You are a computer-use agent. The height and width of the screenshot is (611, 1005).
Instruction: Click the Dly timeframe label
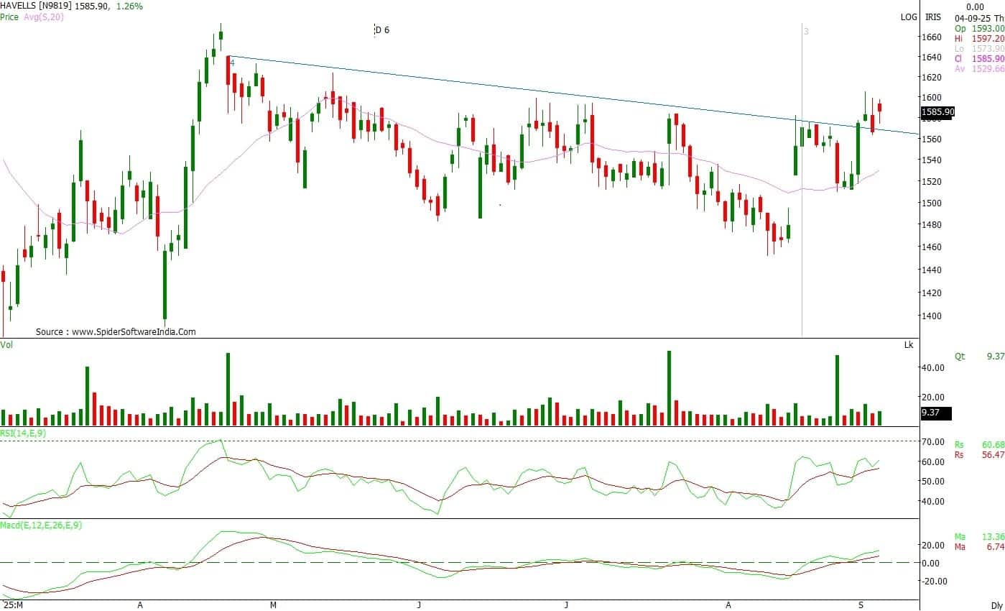[996, 606]
